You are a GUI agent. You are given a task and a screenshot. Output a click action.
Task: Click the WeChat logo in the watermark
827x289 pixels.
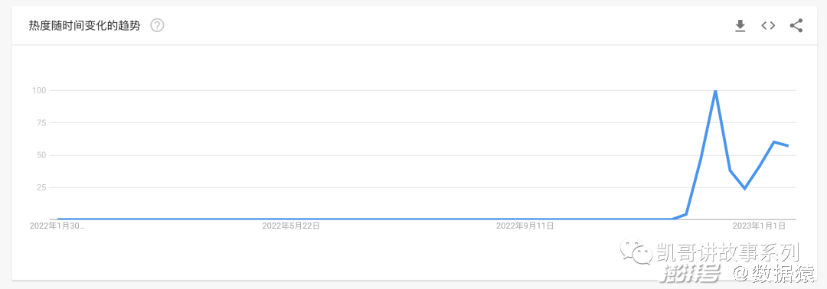click(x=636, y=252)
